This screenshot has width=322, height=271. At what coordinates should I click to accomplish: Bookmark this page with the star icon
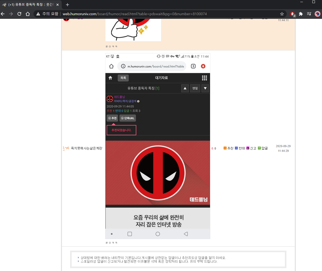[x=282, y=14]
